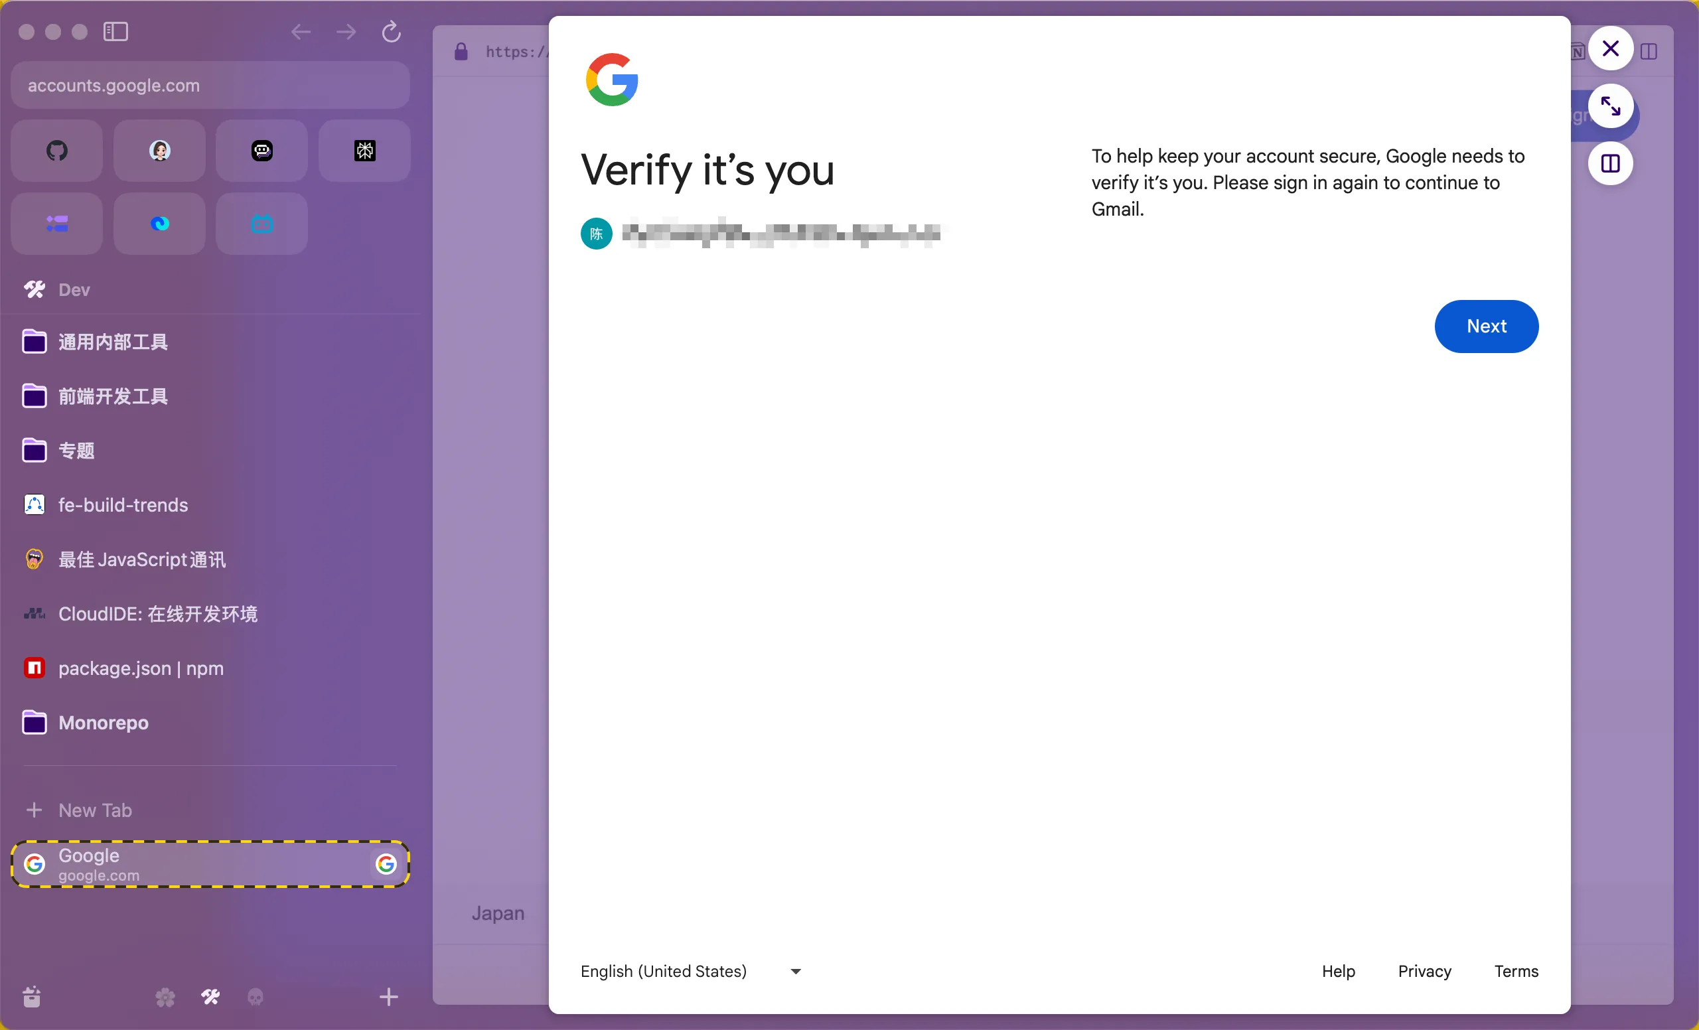
Task: Switch to the skull space icon
Action: 255,996
